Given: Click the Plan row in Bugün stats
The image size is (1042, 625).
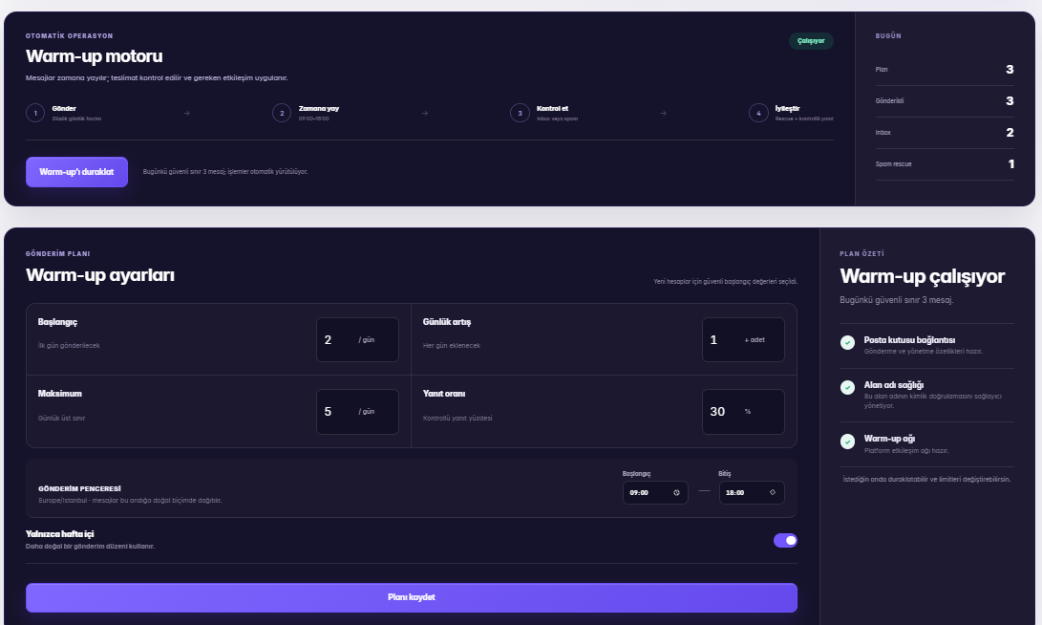Looking at the screenshot, I should (945, 70).
